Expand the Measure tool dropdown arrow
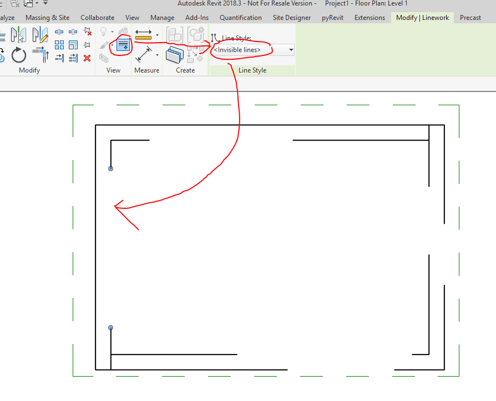 point(158,55)
